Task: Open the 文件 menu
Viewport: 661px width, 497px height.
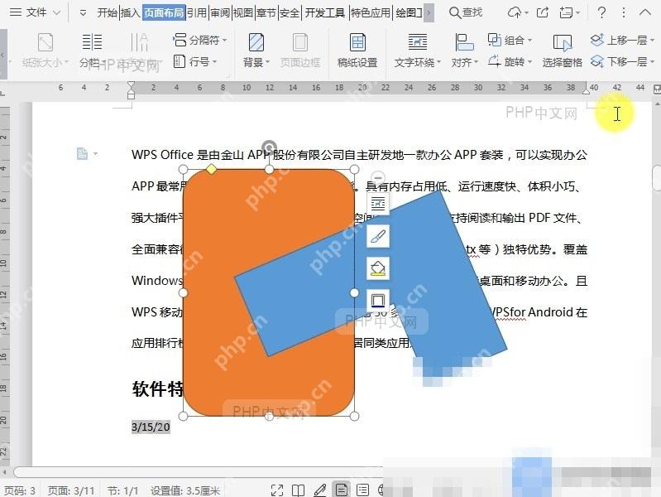Action: pyautogui.click(x=28, y=12)
